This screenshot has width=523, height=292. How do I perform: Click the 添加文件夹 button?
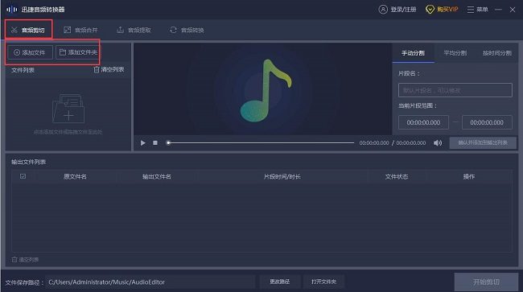(x=78, y=52)
